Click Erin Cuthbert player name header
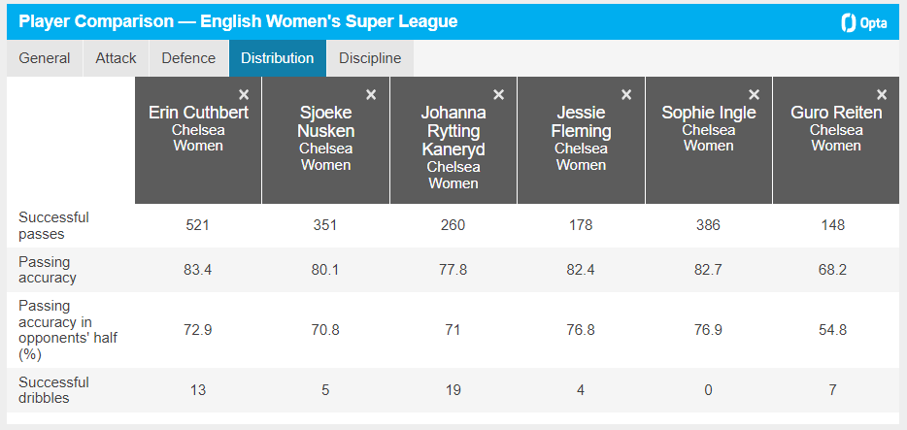Image resolution: width=907 pixels, height=430 pixels. 198,113
